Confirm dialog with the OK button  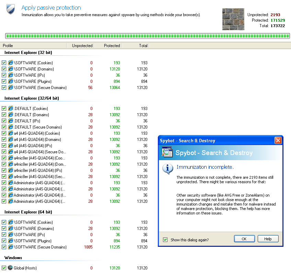click(244, 239)
